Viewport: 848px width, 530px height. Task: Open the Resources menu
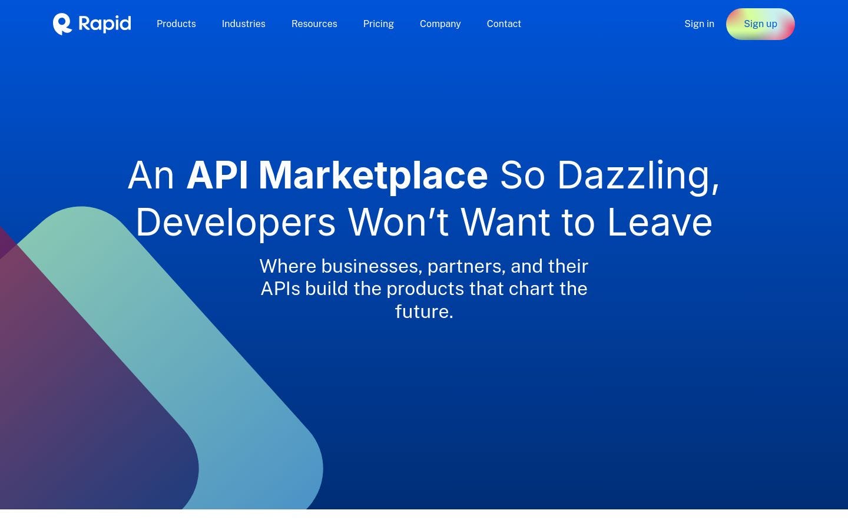pos(314,24)
